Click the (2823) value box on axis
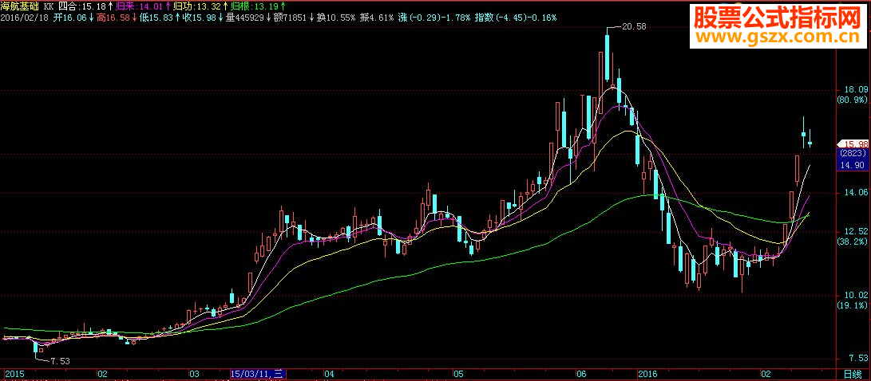The width and height of the screenshot is (871, 381). 851,153
